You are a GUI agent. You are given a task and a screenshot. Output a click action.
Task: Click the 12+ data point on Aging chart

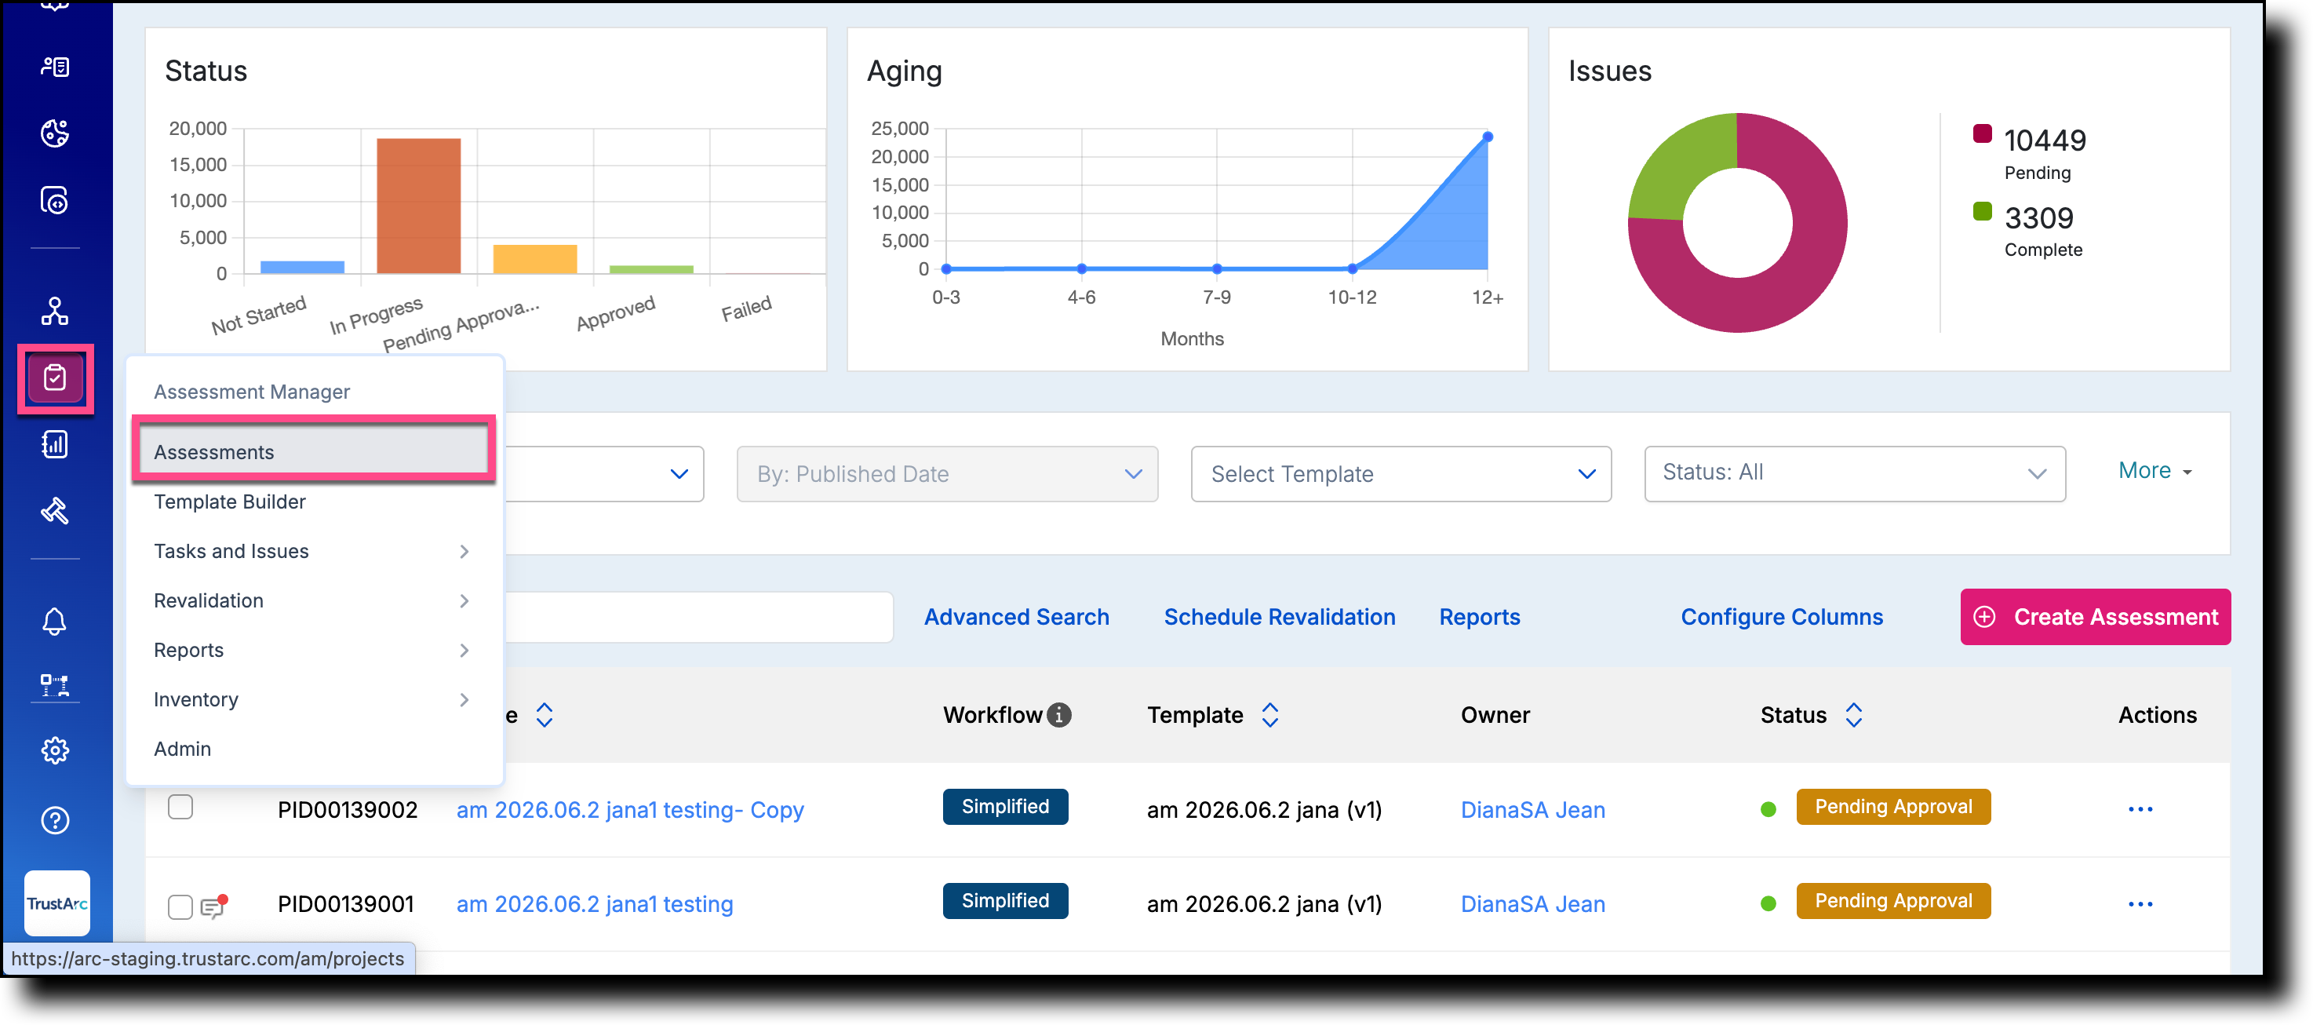[1488, 137]
